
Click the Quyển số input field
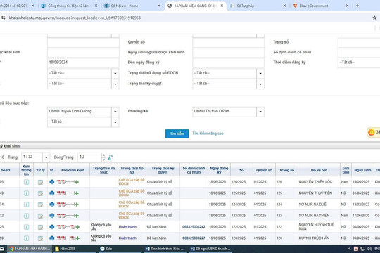tap(228, 42)
